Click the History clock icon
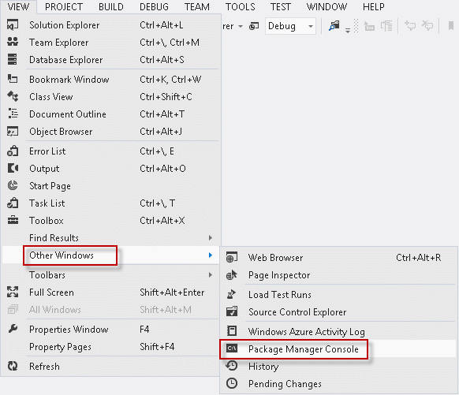 tap(232, 366)
